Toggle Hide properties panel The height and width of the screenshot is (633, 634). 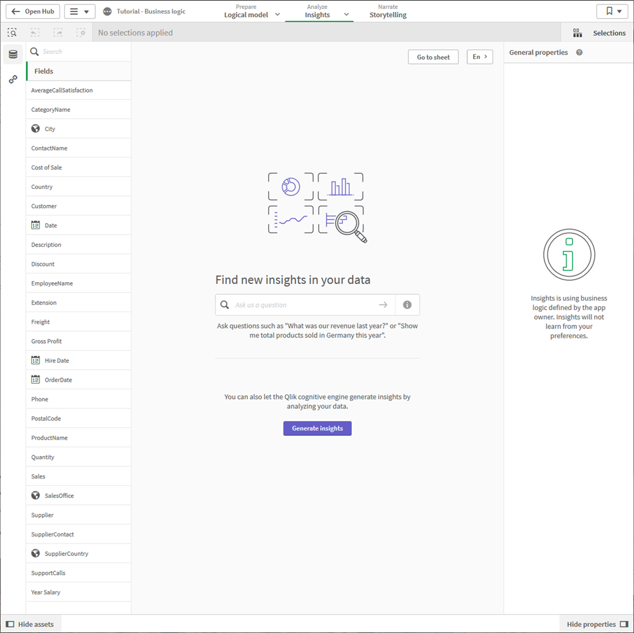(x=594, y=623)
